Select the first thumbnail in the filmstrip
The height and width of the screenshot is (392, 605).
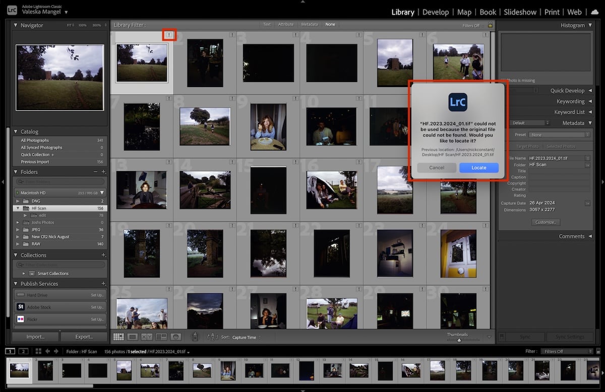click(x=20, y=369)
